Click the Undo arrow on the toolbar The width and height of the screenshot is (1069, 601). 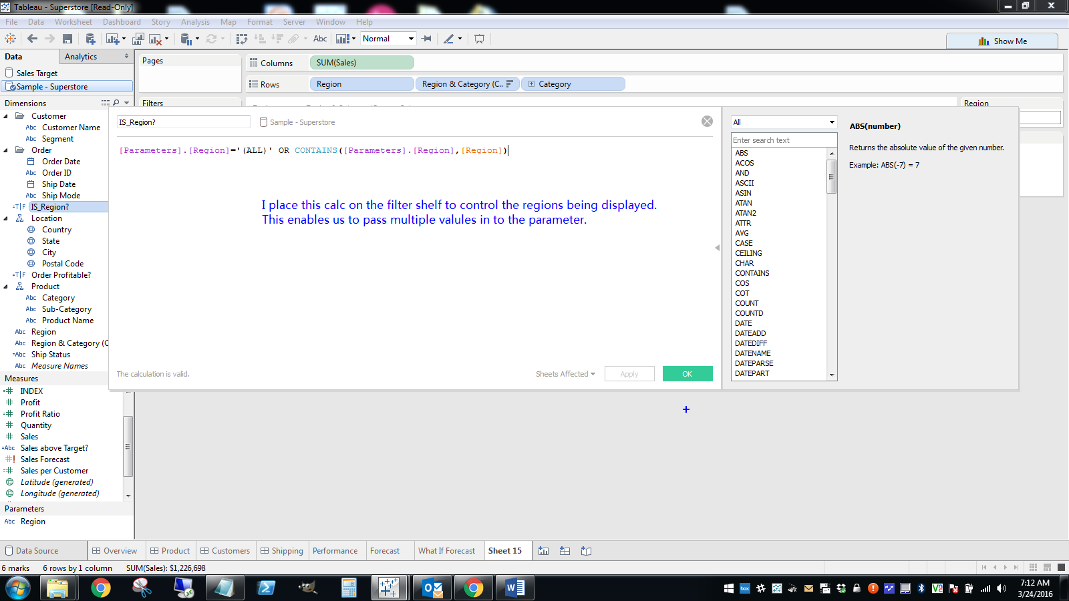tap(32, 38)
